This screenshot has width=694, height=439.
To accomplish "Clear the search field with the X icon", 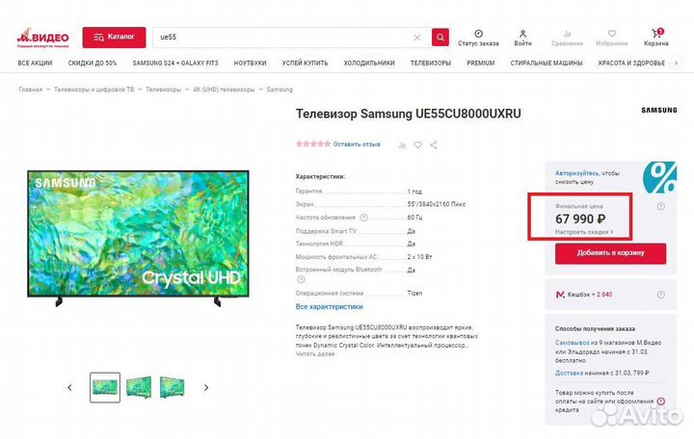I will tap(417, 38).
